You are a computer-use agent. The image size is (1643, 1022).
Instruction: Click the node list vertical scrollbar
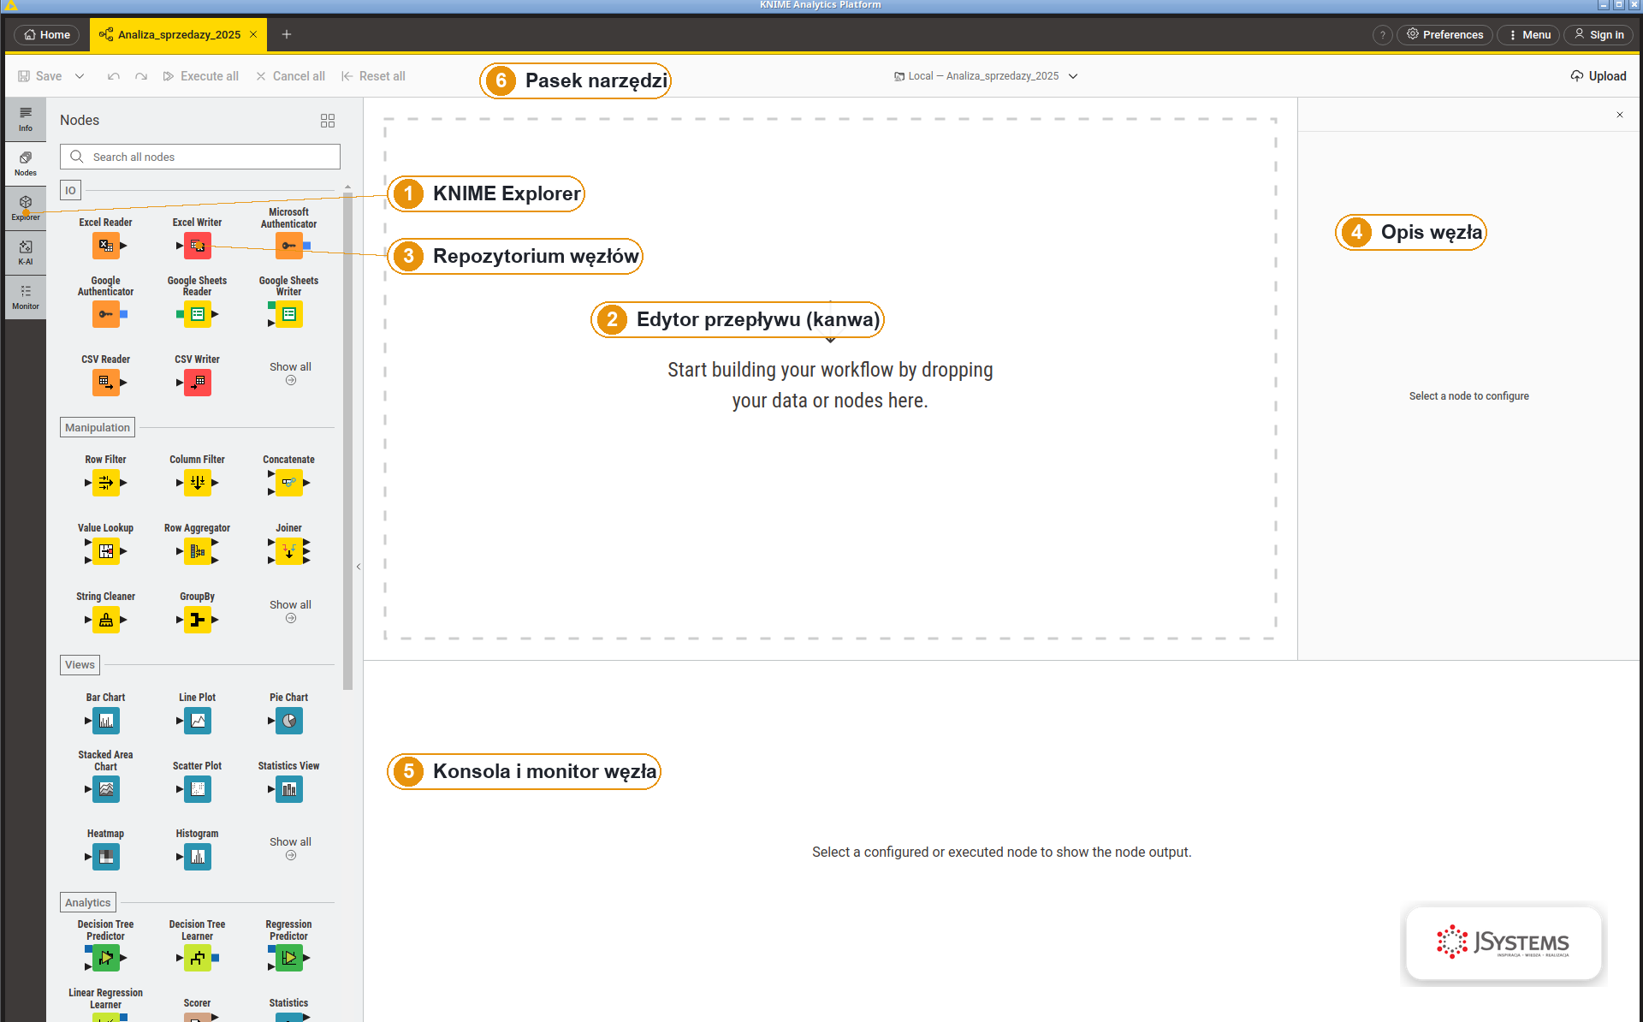[x=347, y=441]
